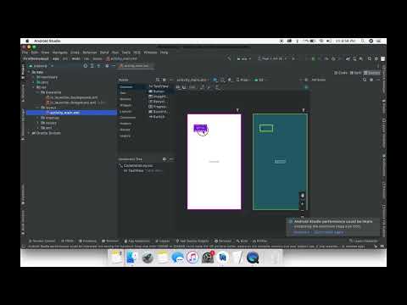Switch editor to Code view
This screenshot has width=407, height=305.
pyautogui.click(x=341, y=73)
